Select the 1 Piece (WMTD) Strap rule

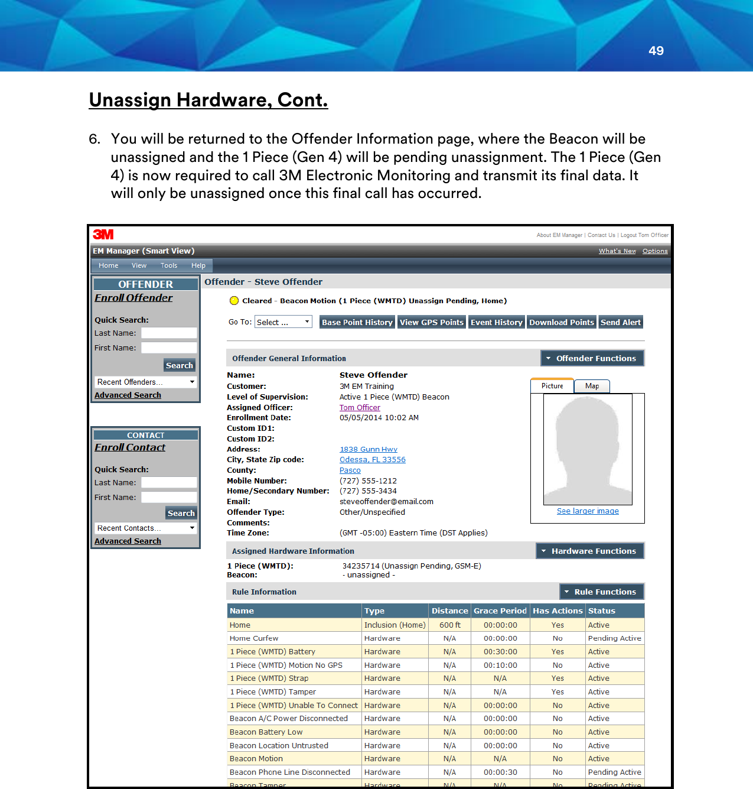click(436, 678)
